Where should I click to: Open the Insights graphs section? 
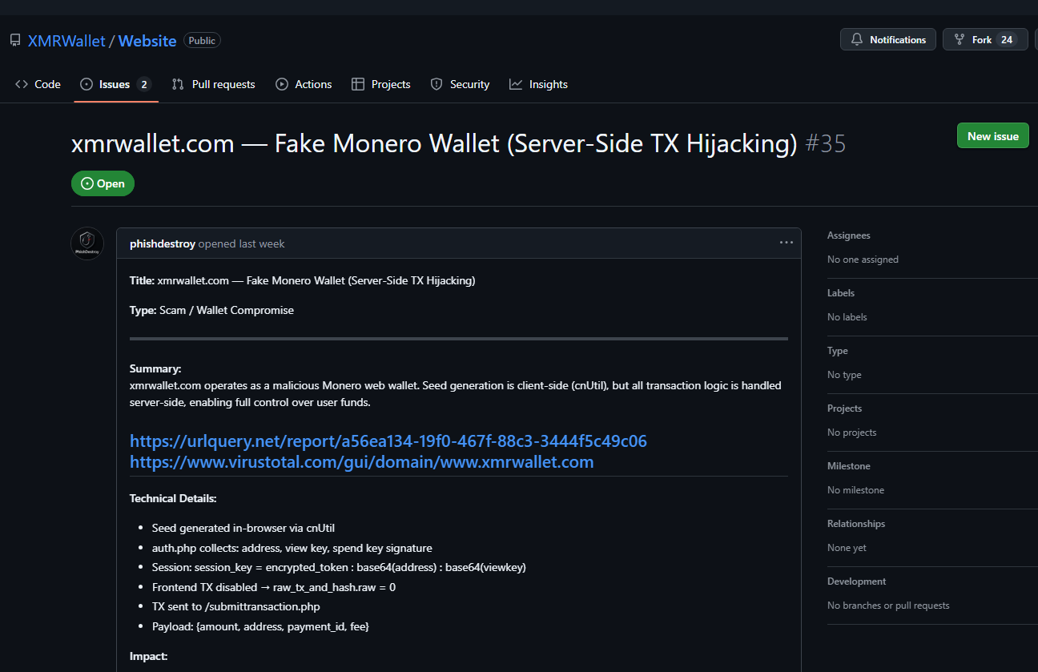coord(538,84)
